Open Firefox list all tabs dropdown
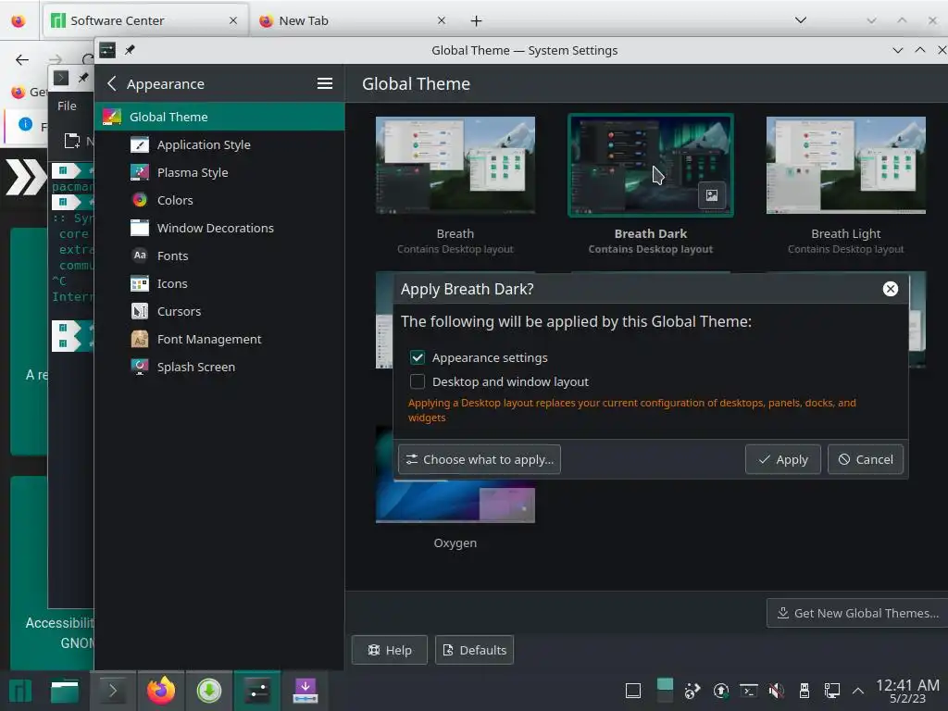 coord(801,20)
